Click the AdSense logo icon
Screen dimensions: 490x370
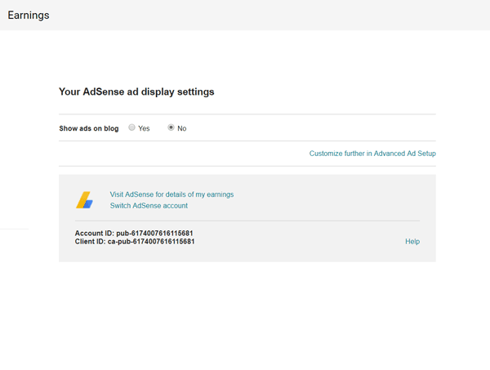coord(84,200)
